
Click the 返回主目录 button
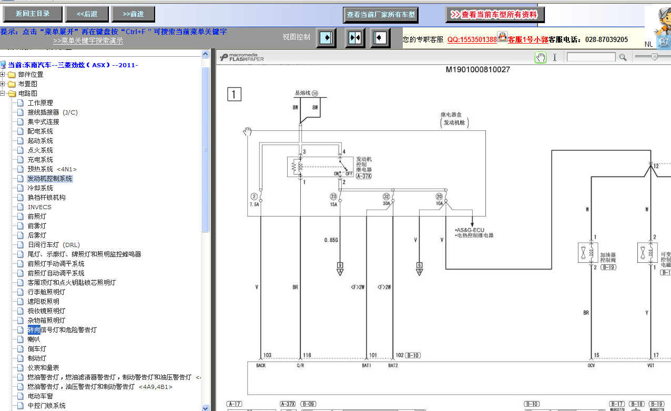33,14
